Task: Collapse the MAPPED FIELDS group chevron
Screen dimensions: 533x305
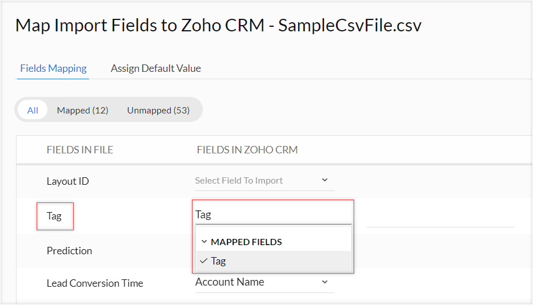Action: point(204,242)
